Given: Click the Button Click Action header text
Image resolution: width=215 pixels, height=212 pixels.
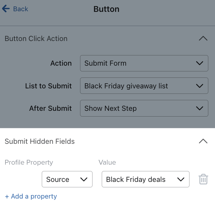Looking at the screenshot, I should point(36,38).
